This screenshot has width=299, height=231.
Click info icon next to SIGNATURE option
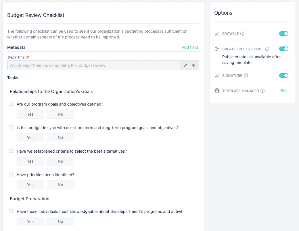[246, 75]
